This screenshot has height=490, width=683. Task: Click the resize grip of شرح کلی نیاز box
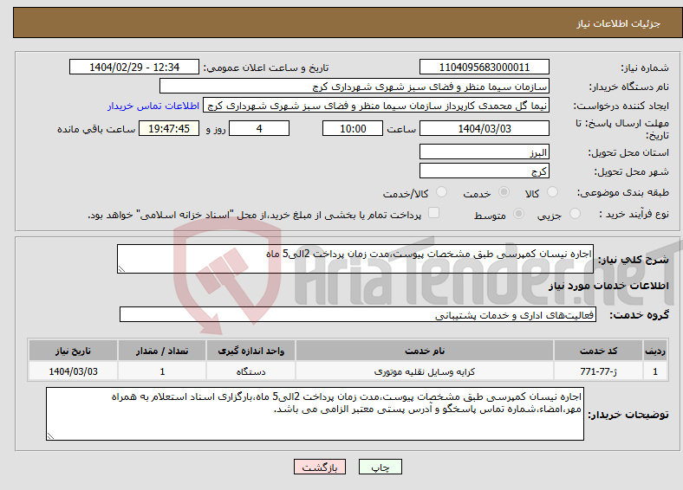(x=121, y=269)
